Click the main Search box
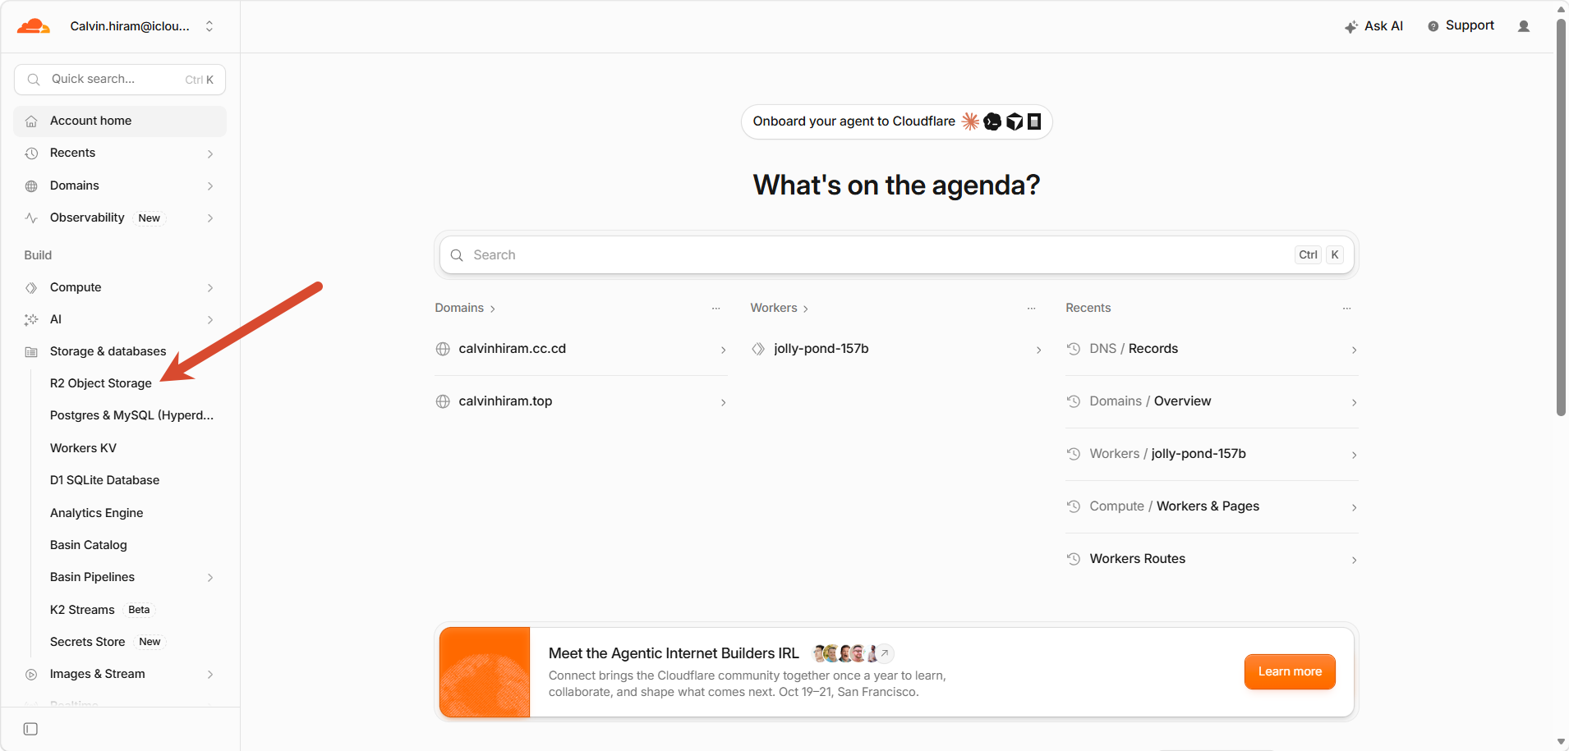 896,255
